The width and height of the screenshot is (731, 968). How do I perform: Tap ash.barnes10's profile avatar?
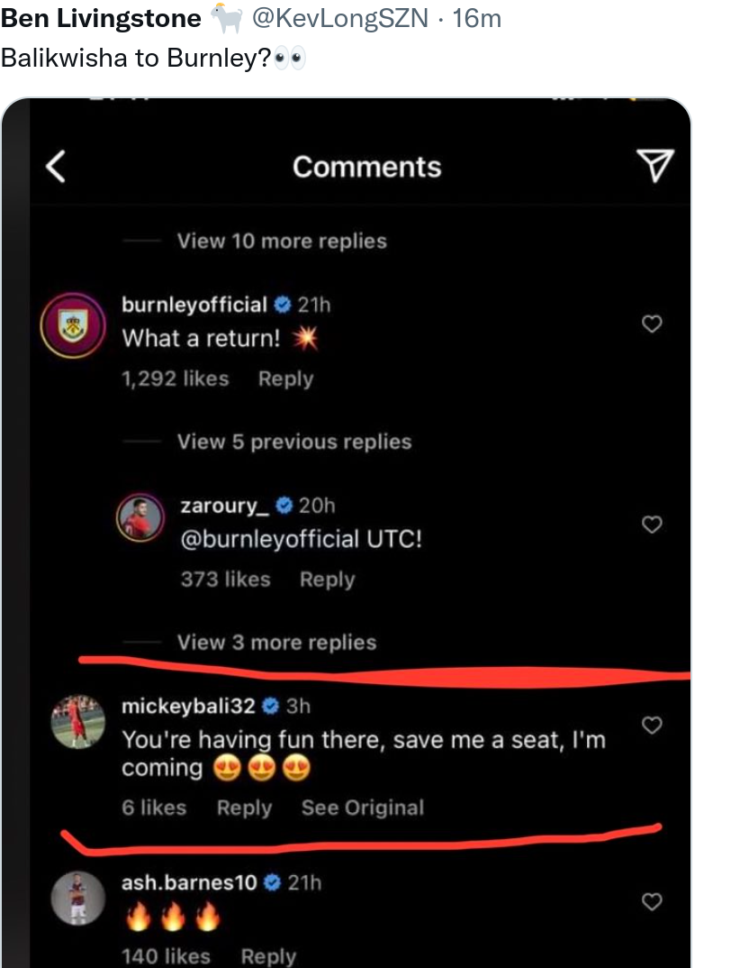click(74, 898)
